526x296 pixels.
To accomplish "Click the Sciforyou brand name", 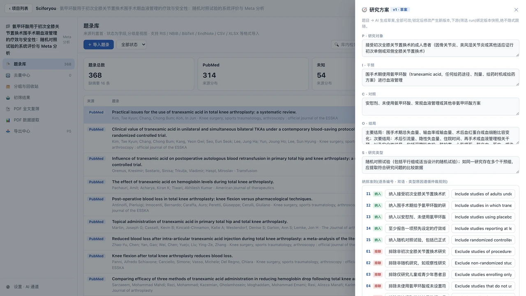I will click(46, 8).
